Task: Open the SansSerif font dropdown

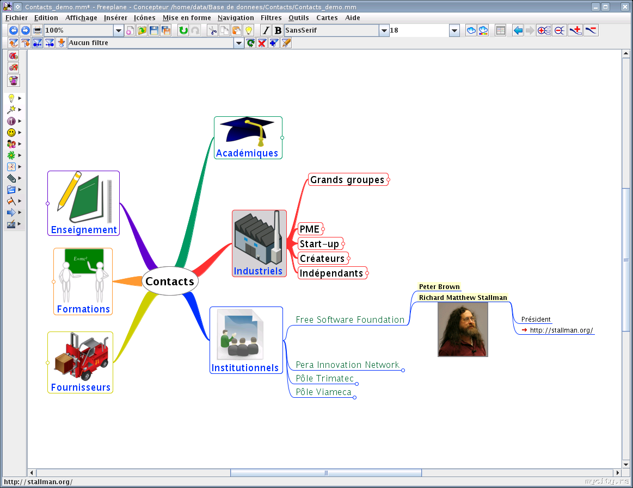Action: (x=384, y=30)
